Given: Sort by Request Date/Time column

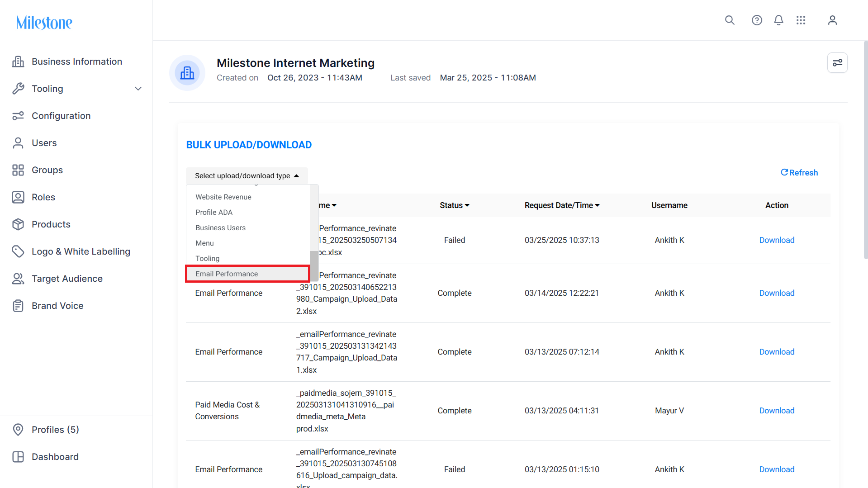Looking at the screenshot, I should click(x=562, y=205).
